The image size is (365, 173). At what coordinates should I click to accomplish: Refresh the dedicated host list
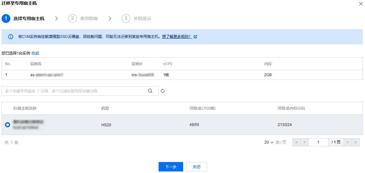click(163, 91)
